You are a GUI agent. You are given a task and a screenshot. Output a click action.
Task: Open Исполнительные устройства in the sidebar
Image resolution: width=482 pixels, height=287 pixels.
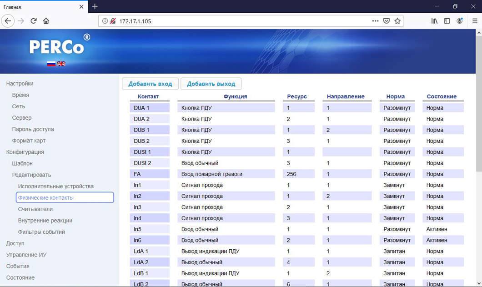(56, 186)
